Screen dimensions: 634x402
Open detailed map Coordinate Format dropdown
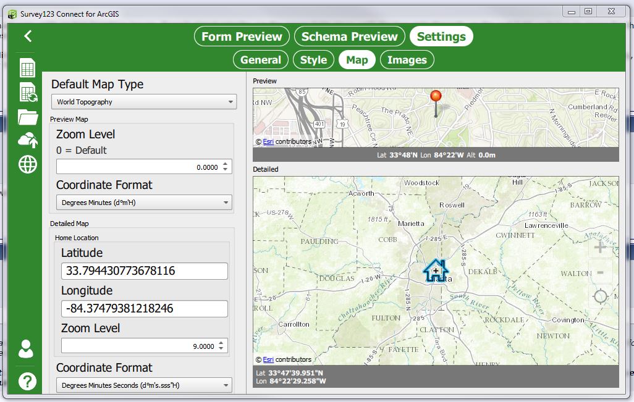(x=144, y=385)
